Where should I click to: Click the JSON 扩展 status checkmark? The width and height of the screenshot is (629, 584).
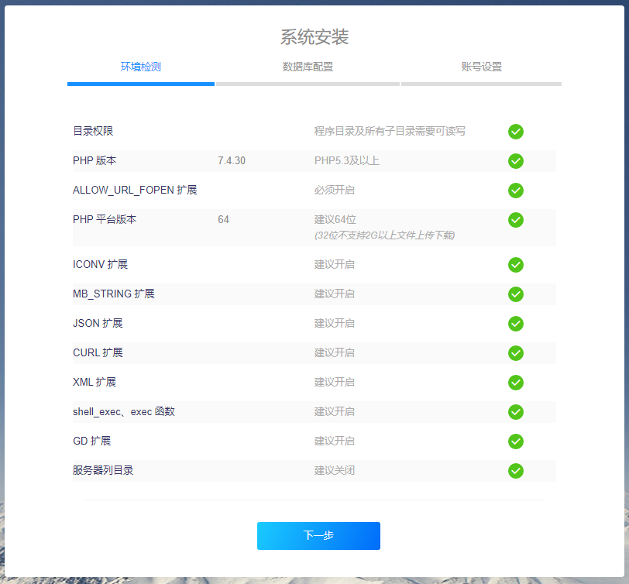click(516, 324)
